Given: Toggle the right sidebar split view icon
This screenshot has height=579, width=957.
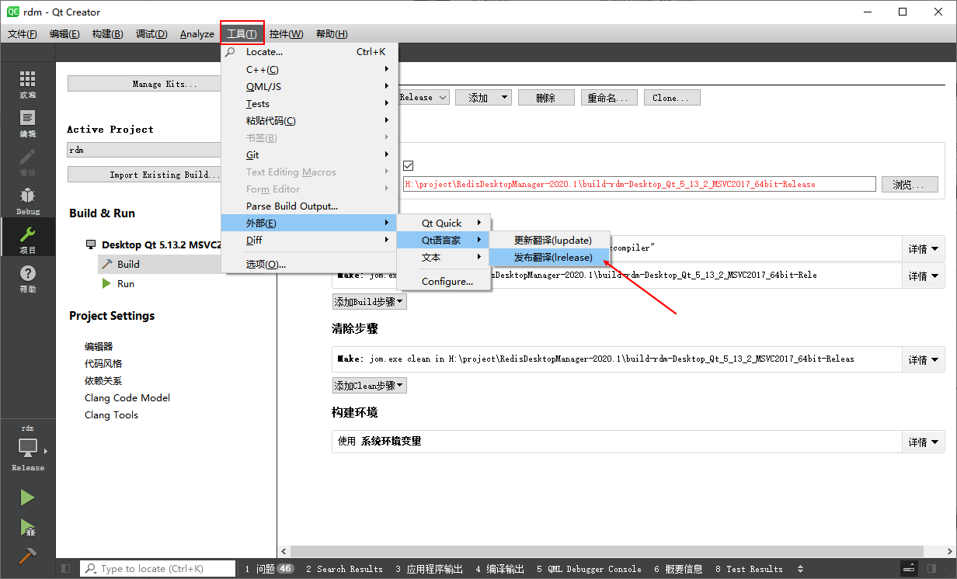Looking at the screenshot, I should (x=931, y=568).
